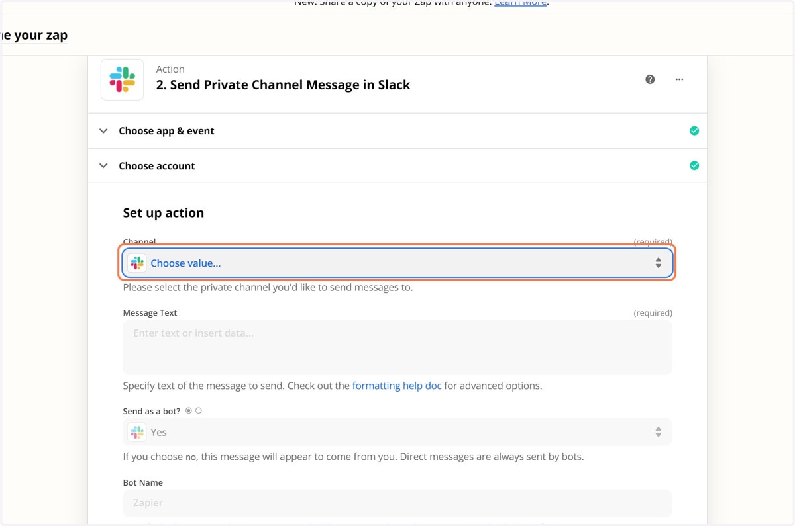The width and height of the screenshot is (795, 526).
Task: Click the Bot Name label
Action: 143,483
